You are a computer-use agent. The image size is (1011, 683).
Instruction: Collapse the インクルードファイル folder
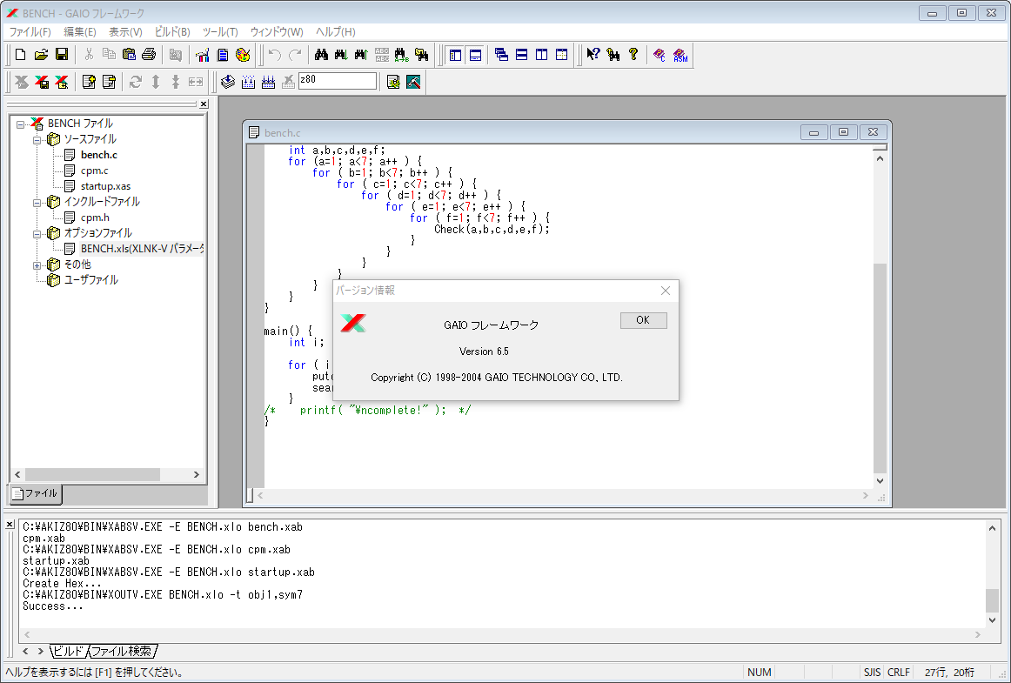(37, 203)
